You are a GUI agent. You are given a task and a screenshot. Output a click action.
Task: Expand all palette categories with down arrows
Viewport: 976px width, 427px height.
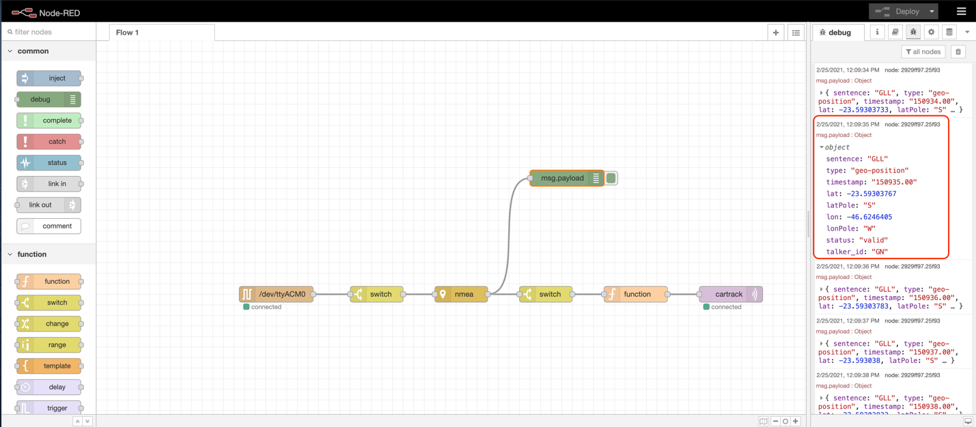coord(87,421)
